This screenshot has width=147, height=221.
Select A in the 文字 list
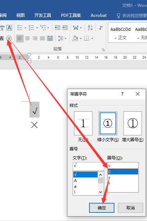85,181
